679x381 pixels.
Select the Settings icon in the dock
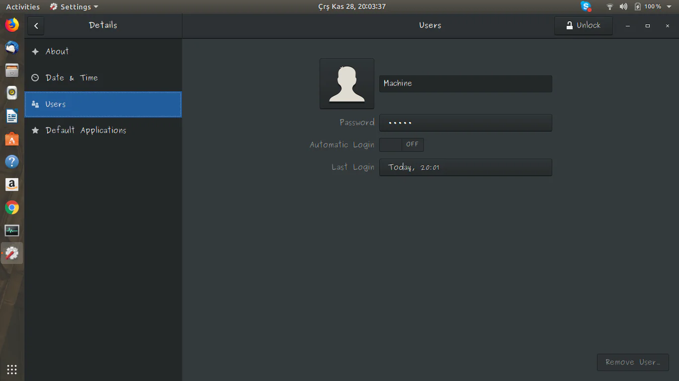pos(12,253)
